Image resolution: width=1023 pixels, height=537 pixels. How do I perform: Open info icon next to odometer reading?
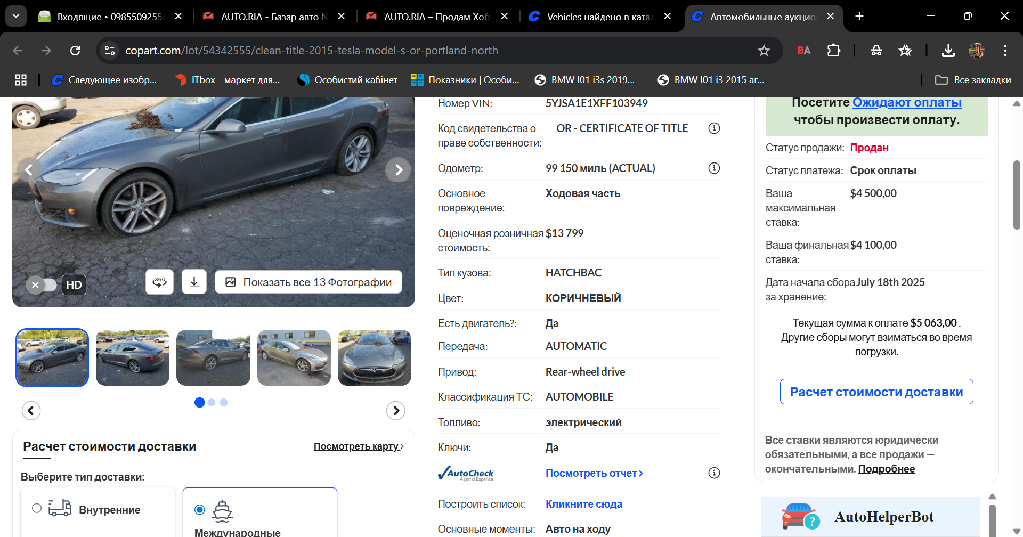(x=714, y=168)
